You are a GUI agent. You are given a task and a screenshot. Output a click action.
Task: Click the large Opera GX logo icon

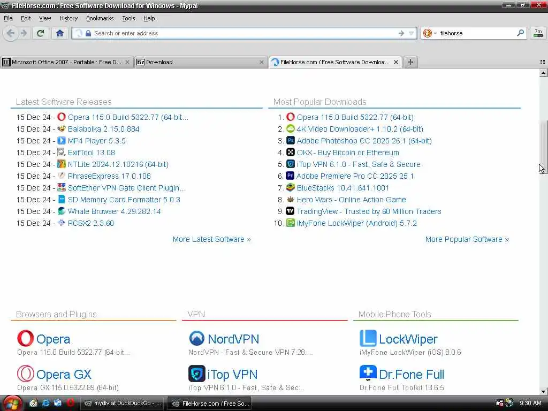pyautogui.click(x=26, y=374)
